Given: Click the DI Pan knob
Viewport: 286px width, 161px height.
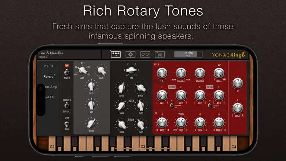Looking at the screenshot, I should click(x=238, y=108).
